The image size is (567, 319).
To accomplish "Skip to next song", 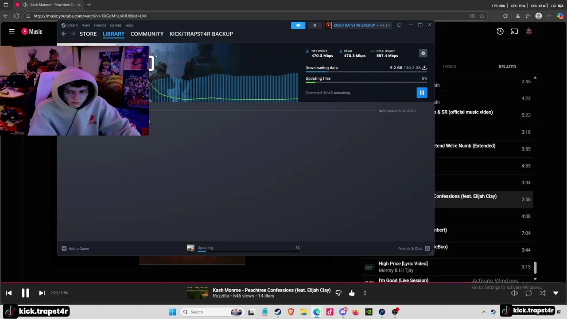I will [x=42, y=293].
